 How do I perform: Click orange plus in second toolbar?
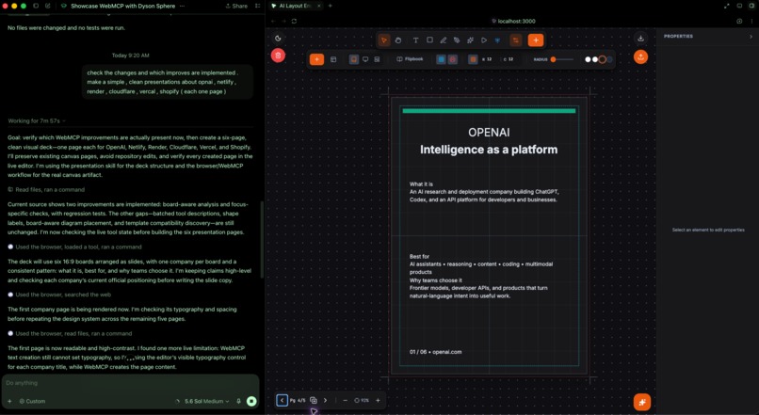[x=316, y=59]
